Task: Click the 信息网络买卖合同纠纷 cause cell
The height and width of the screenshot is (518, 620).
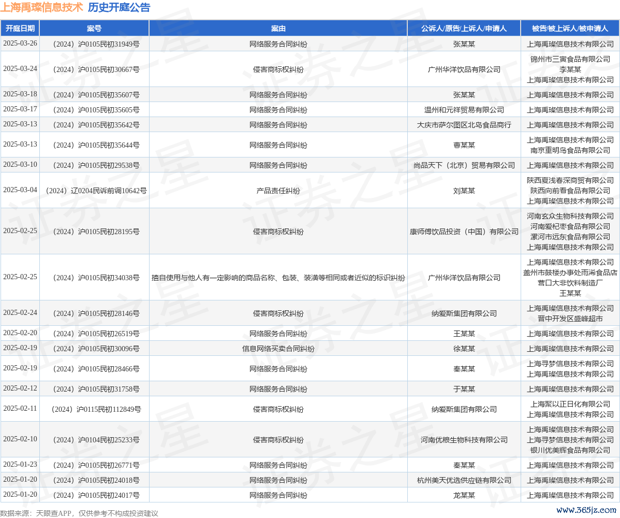Action: pyautogui.click(x=278, y=349)
